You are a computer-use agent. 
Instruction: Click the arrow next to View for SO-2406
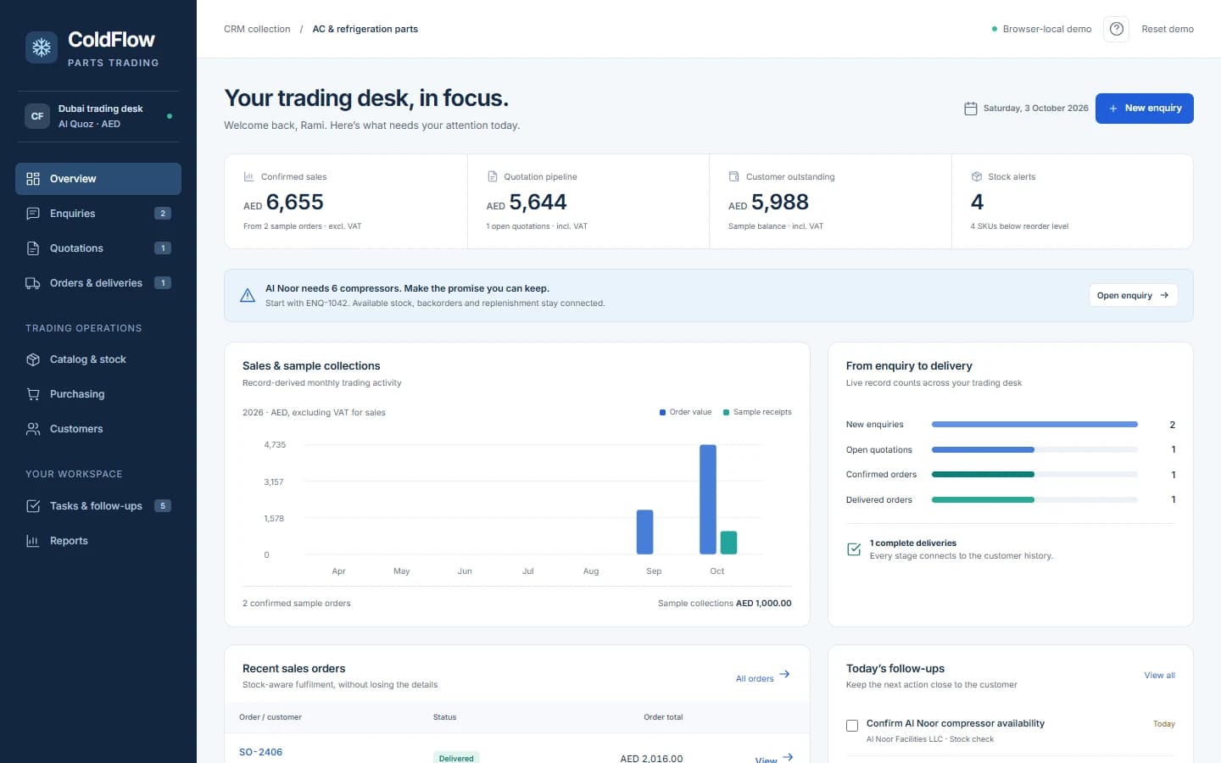pyautogui.click(x=788, y=757)
